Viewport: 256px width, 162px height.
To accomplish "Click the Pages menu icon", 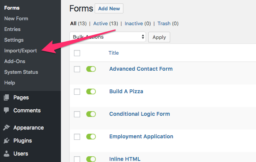I will [7, 97].
